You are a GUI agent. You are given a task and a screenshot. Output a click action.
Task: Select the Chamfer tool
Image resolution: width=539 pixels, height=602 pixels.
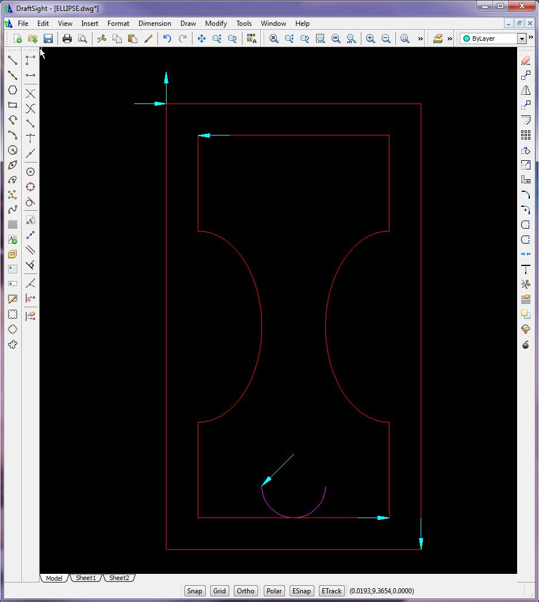[x=526, y=195]
